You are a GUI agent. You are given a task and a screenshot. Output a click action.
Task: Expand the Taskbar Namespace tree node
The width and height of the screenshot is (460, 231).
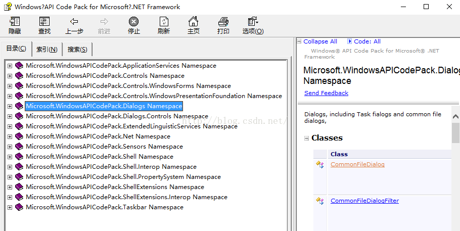10,207
